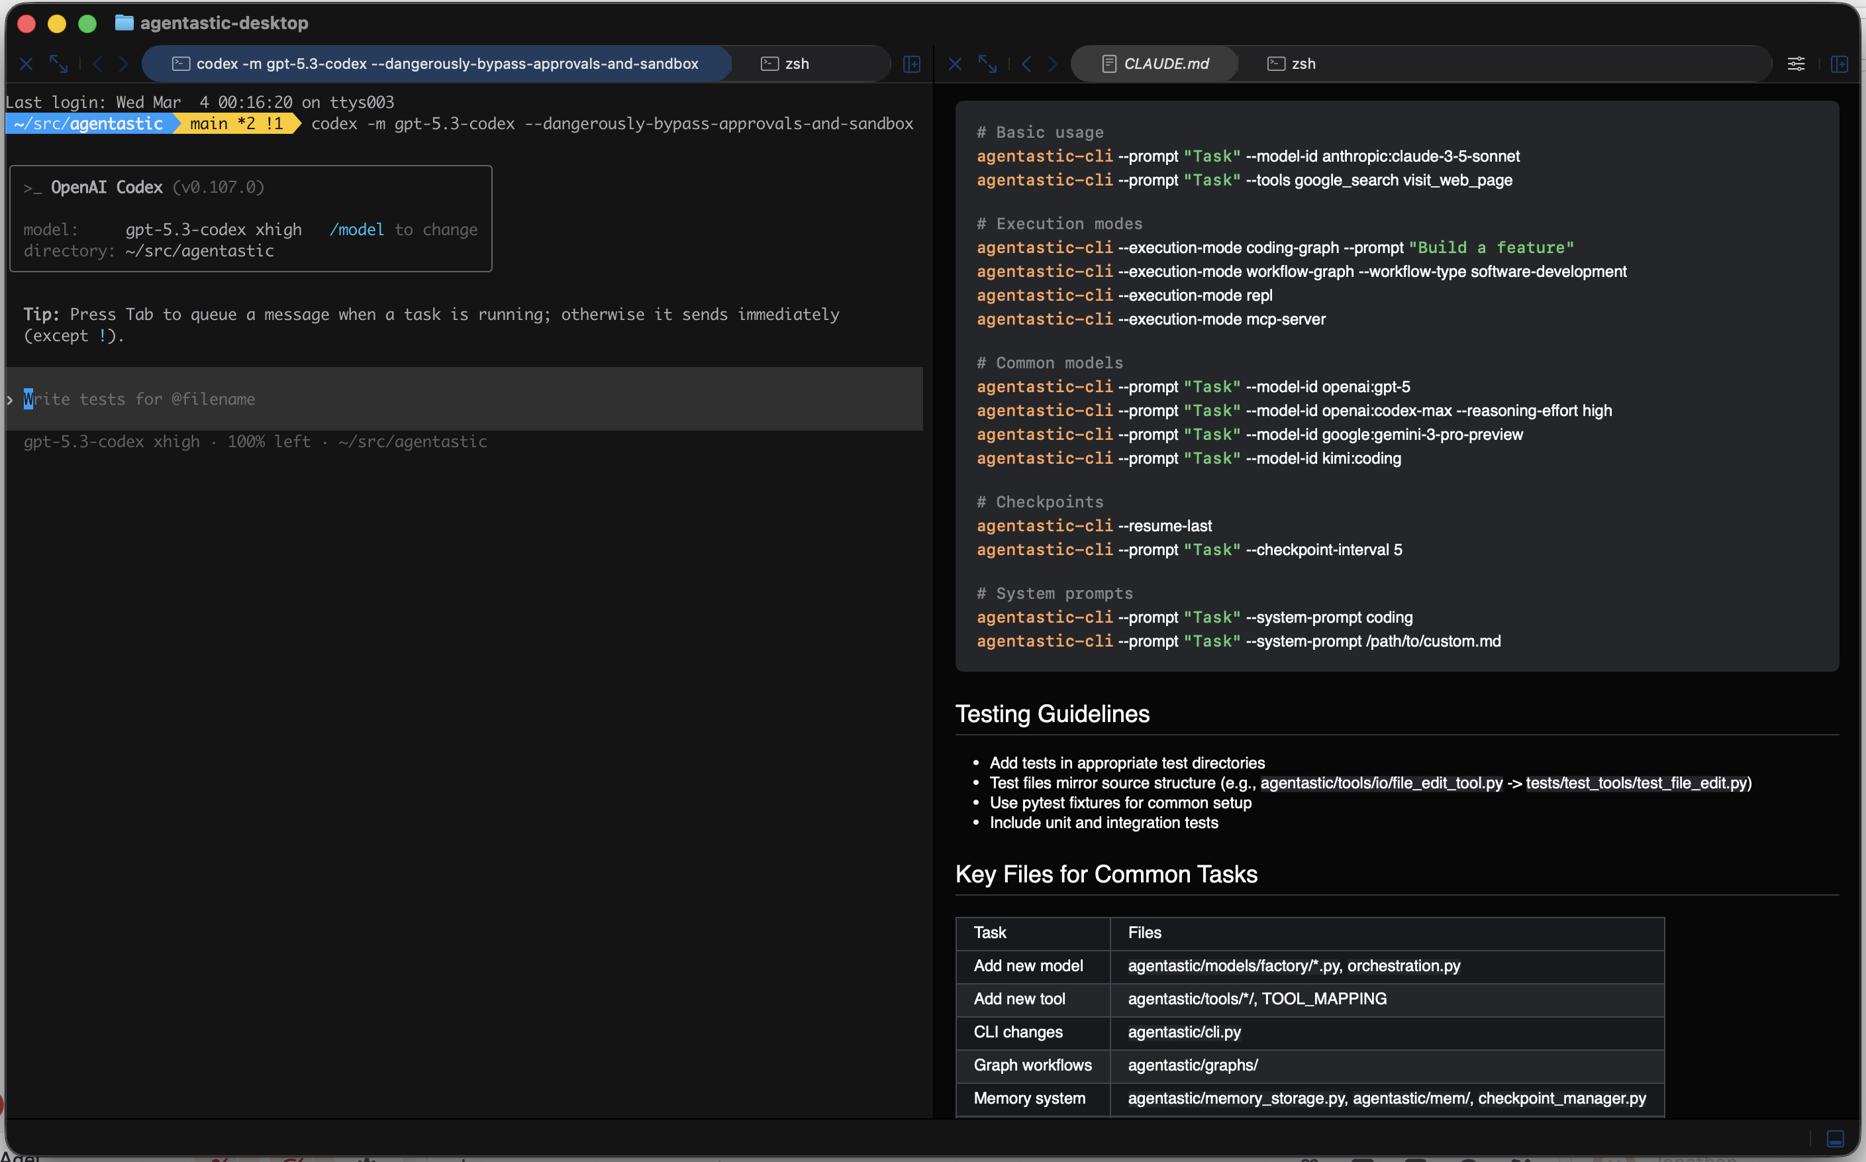The image size is (1866, 1162).
Task: Open terminal settings with the sliders icon
Action: tap(1796, 64)
